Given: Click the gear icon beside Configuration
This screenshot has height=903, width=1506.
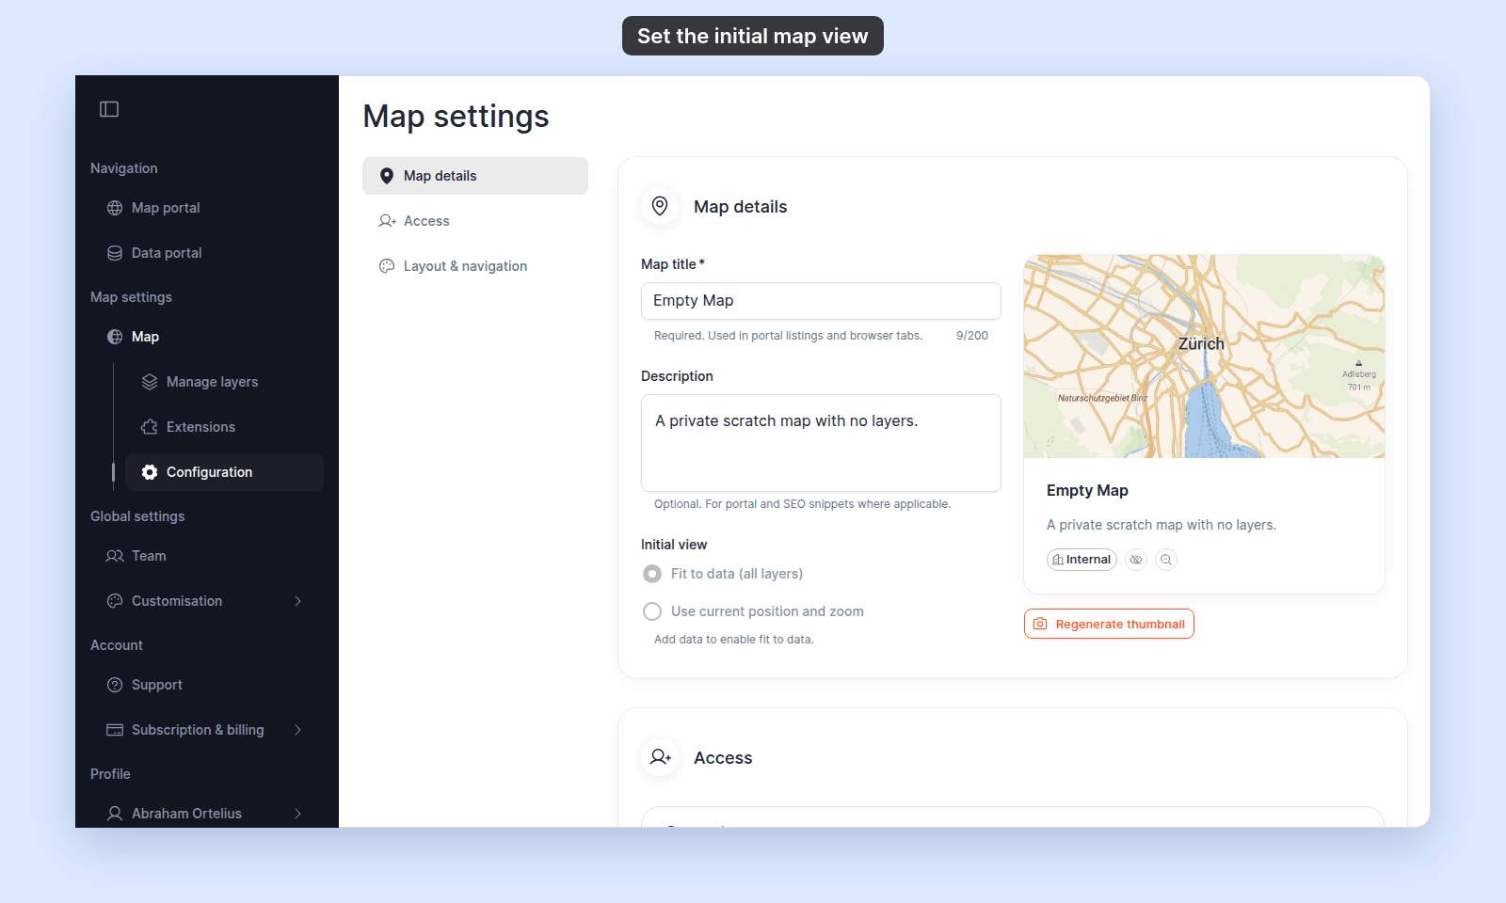Looking at the screenshot, I should point(150,472).
